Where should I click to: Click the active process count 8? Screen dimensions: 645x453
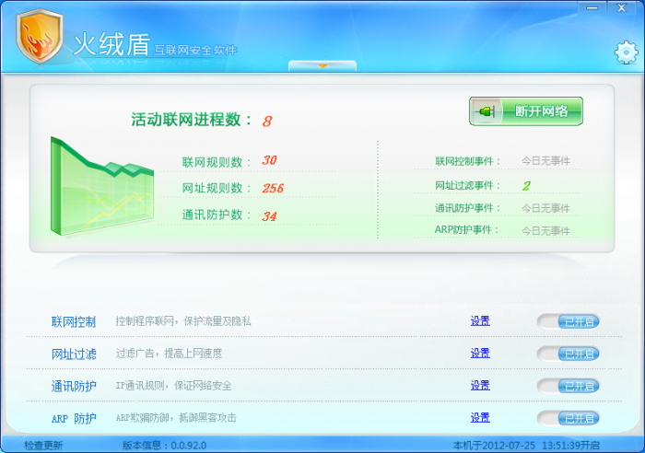(267, 122)
